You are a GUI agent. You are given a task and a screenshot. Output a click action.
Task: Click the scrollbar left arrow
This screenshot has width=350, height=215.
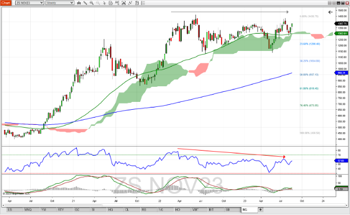(3, 205)
